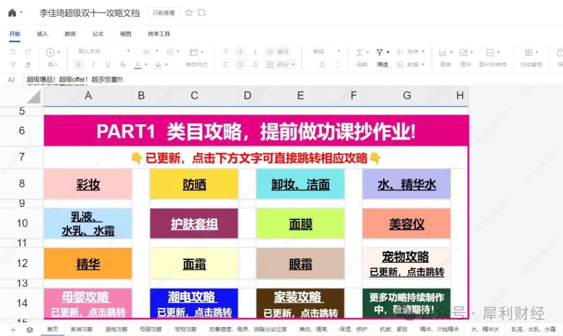563x336 pixels.
Task: Clear formatting with the eraser icon
Action: [28, 65]
